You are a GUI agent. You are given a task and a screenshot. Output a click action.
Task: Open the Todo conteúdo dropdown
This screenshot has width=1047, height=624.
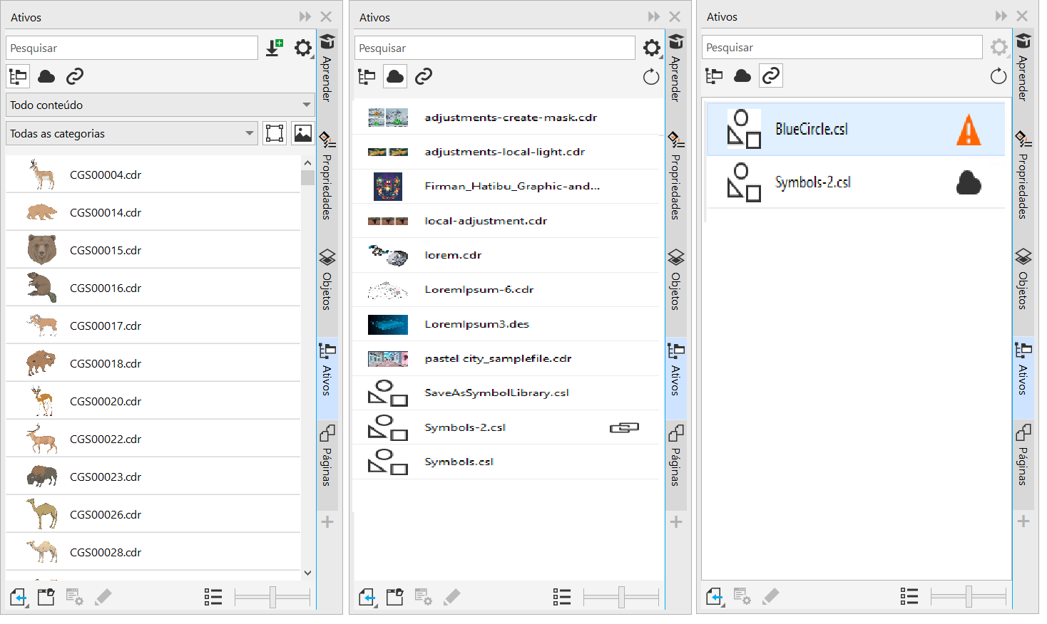click(x=160, y=105)
